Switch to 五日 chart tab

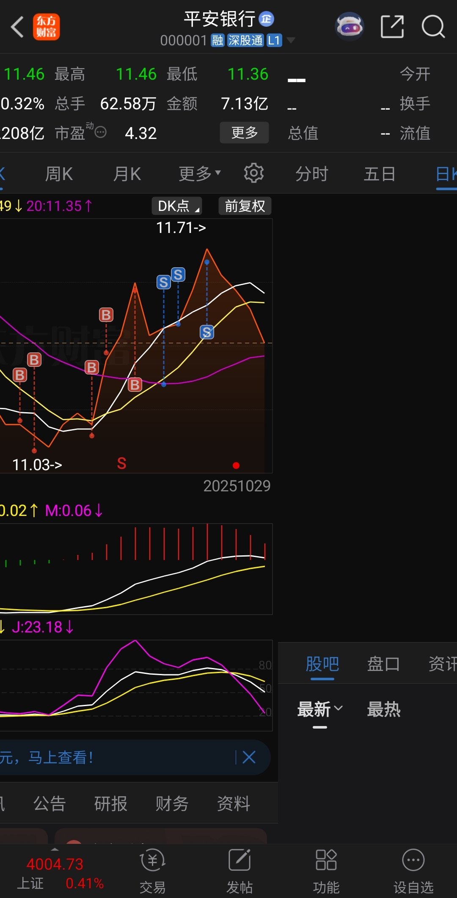(380, 174)
